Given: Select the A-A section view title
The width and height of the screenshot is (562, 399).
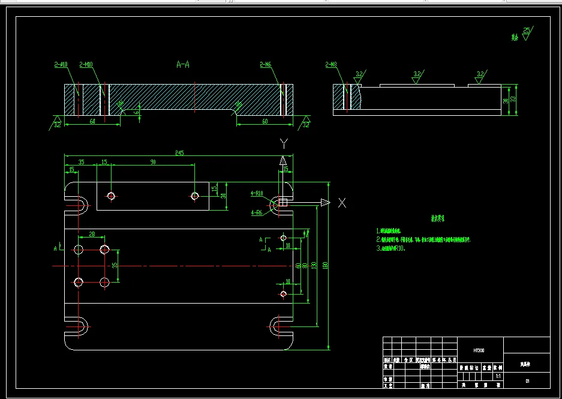Looking at the screenshot, I should tap(183, 65).
